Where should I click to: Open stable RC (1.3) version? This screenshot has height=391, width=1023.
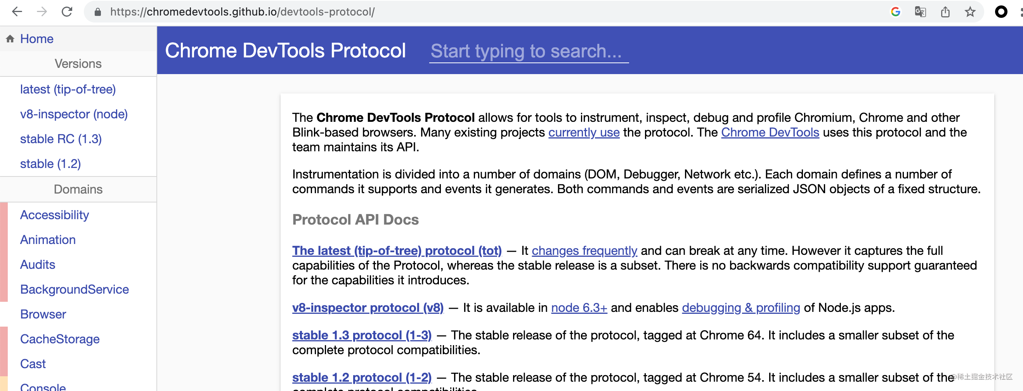point(61,139)
